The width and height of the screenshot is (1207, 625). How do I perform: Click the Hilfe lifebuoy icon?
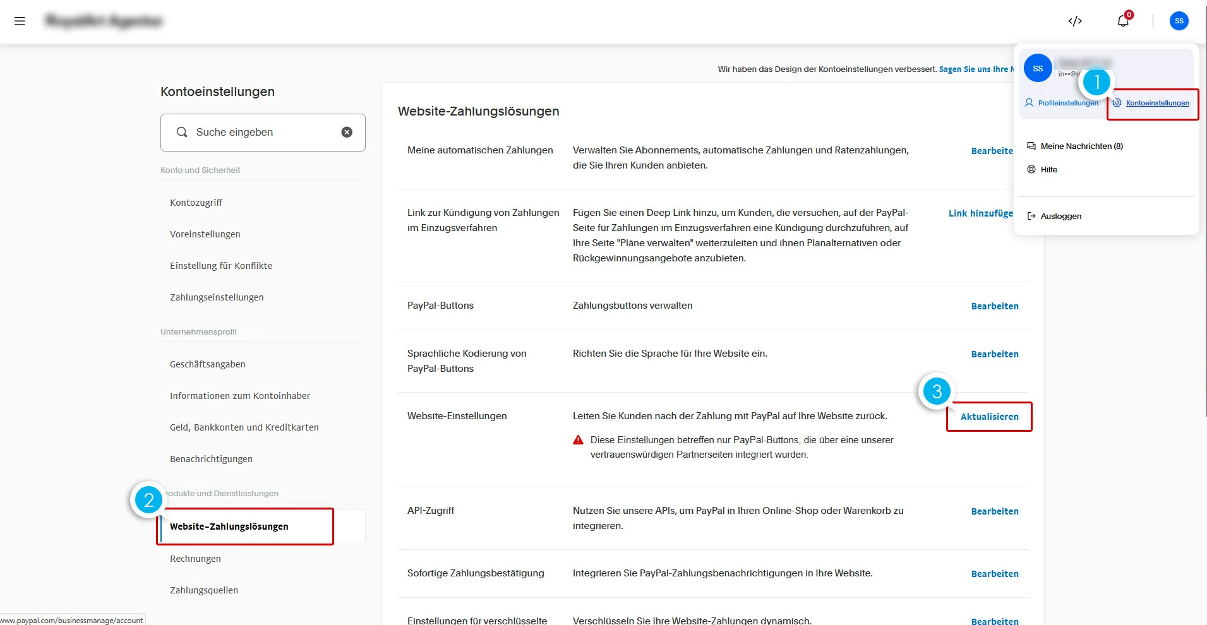click(1031, 169)
